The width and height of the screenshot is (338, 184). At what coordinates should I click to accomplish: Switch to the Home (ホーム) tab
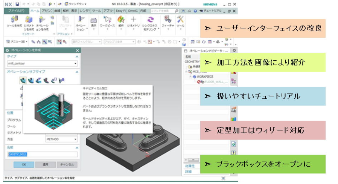35,11
